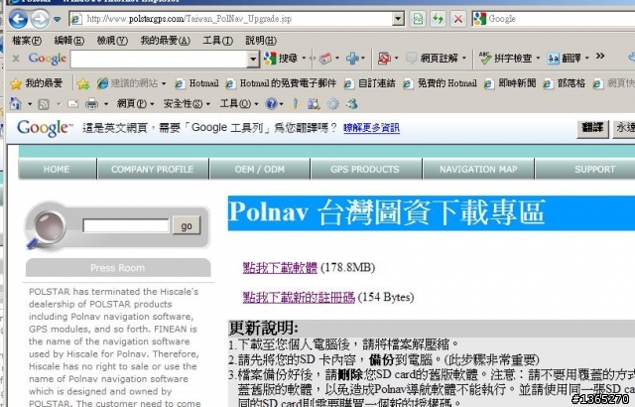This screenshot has width=635, height=407.
Task: Open the COMPANY PROFILE navigation tab
Action: click(x=153, y=169)
